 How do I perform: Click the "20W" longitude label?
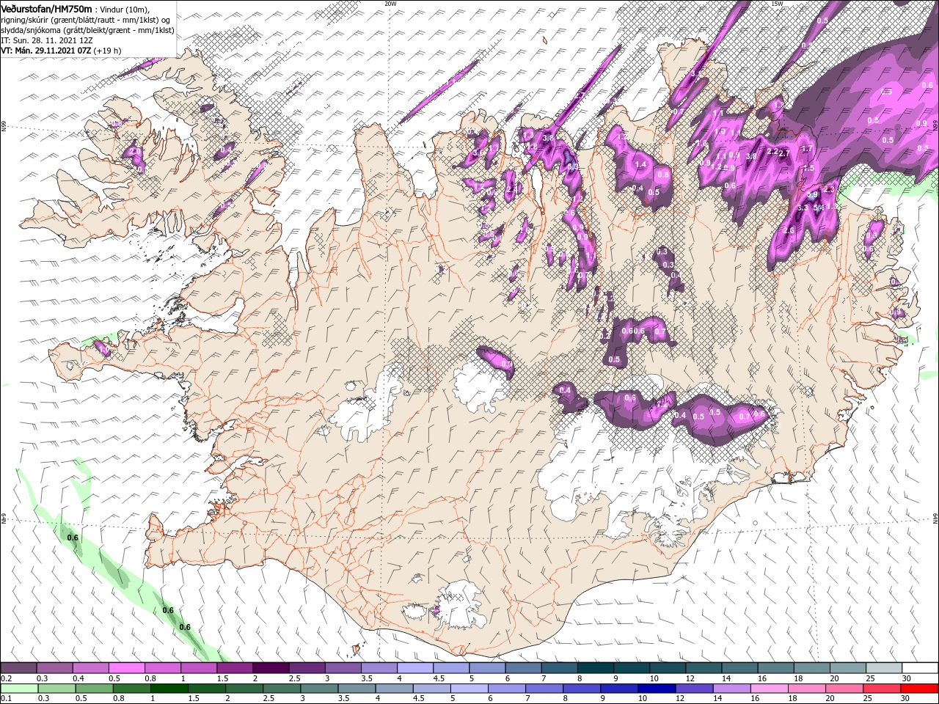390,4
